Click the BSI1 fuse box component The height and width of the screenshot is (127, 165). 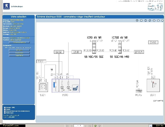coord(153,85)
